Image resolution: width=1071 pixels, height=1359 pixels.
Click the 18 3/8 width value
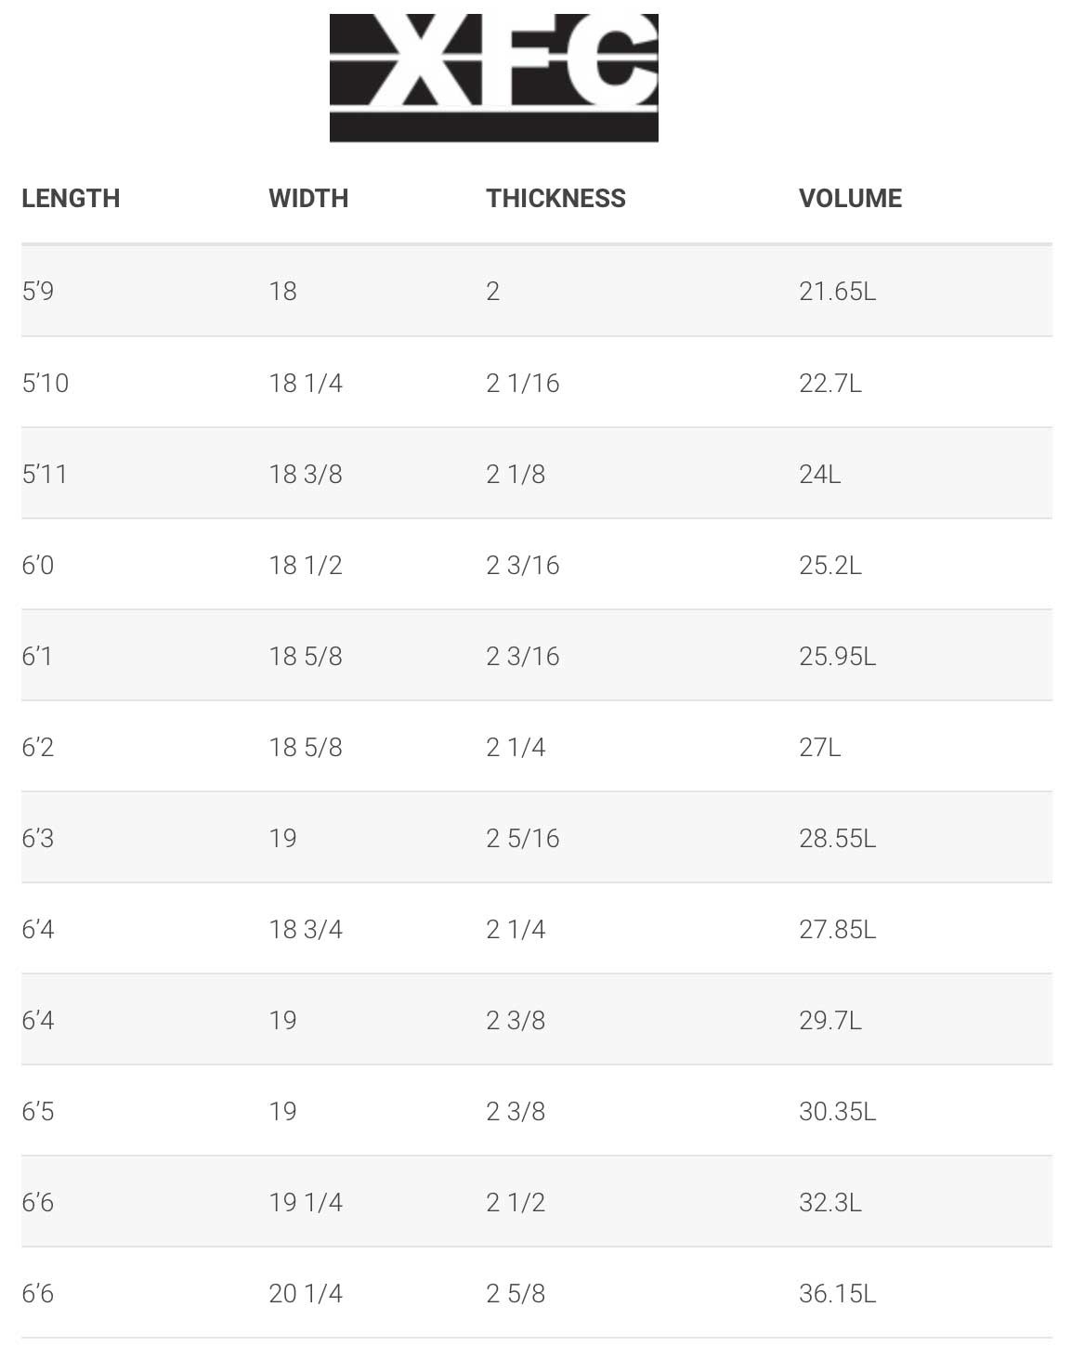306,474
